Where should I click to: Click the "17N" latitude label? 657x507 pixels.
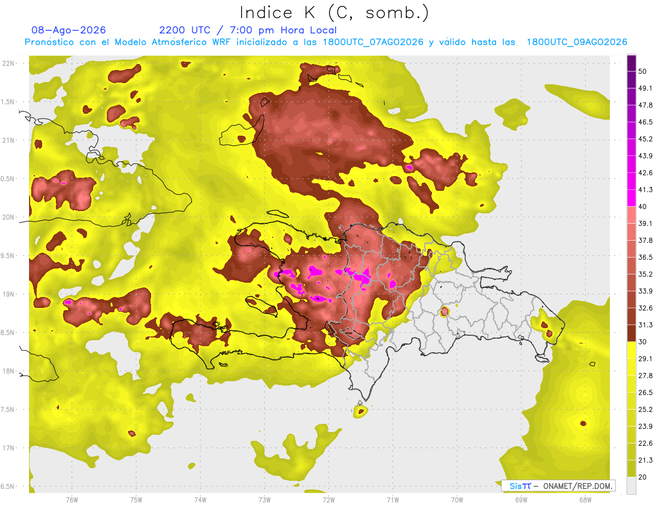click(x=9, y=448)
